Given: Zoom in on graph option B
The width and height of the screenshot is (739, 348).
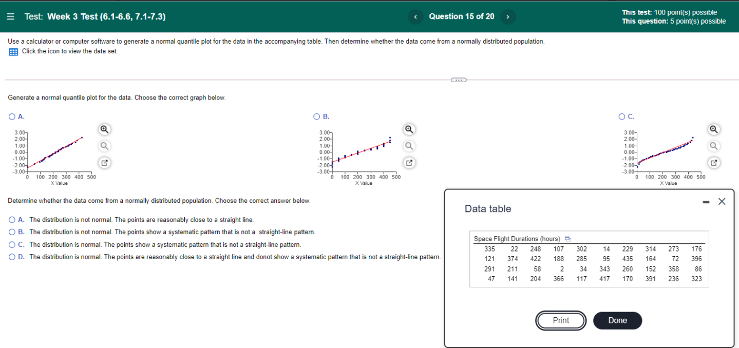Looking at the screenshot, I should tap(409, 129).
